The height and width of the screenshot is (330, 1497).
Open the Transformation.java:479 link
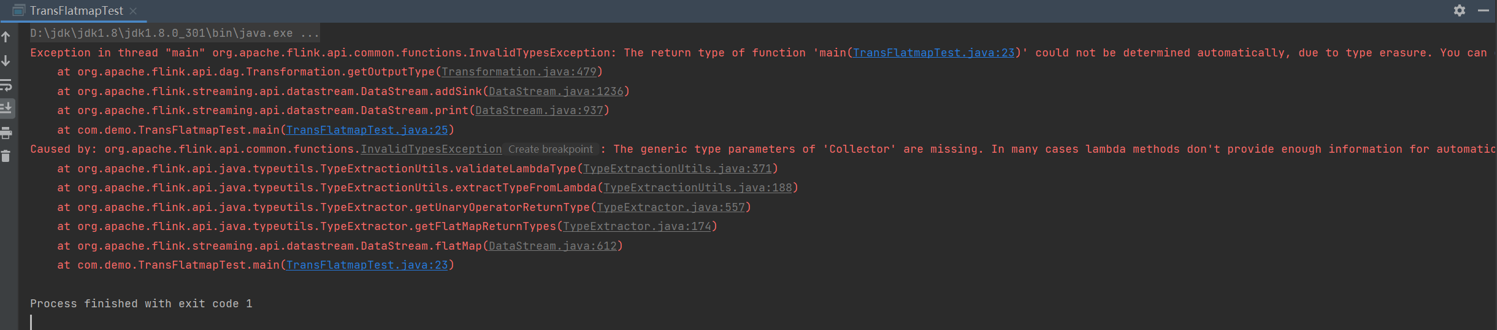[519, 72]
